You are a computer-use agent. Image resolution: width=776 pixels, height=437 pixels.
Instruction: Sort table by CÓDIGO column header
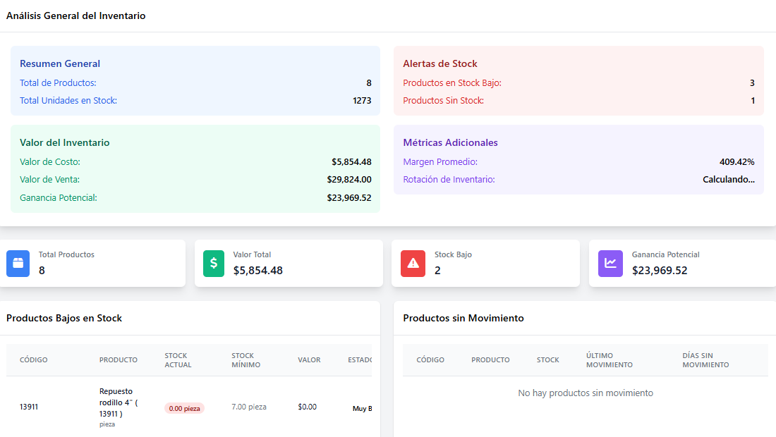(x=32, y=359)
